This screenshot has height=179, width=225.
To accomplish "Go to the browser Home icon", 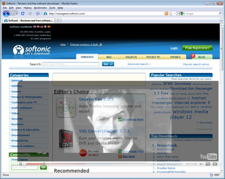I will (x=38, y=13).
